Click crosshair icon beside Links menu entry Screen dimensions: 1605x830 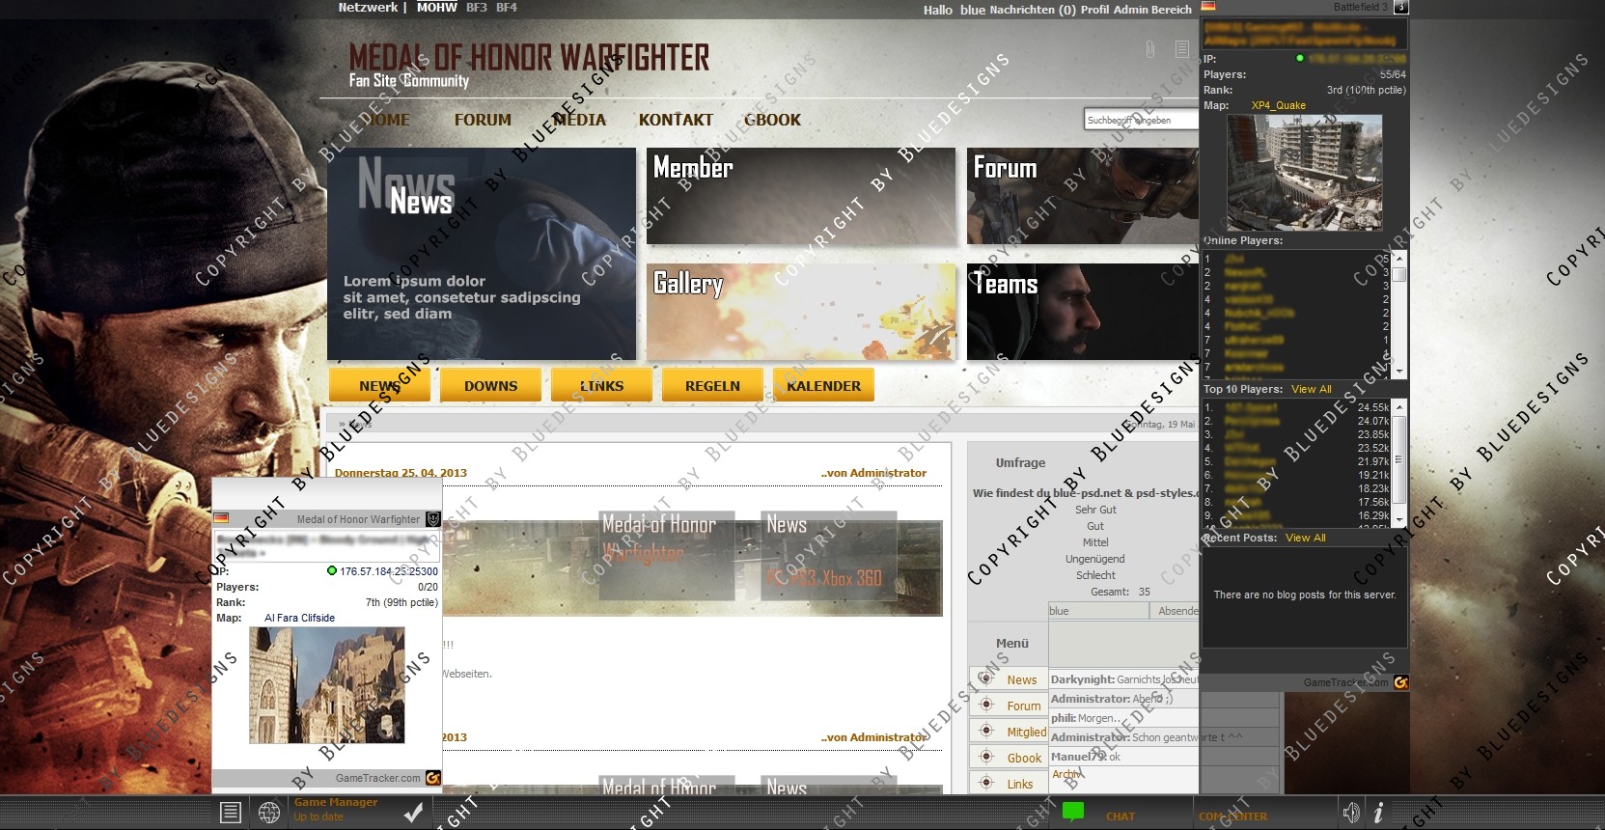[x=986, y=783]
